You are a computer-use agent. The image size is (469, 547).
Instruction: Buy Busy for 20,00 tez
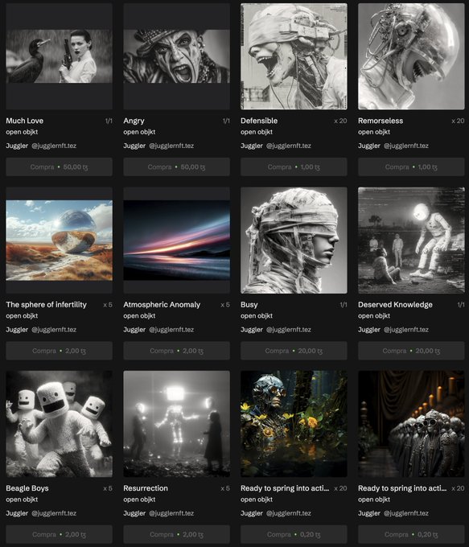294,351
